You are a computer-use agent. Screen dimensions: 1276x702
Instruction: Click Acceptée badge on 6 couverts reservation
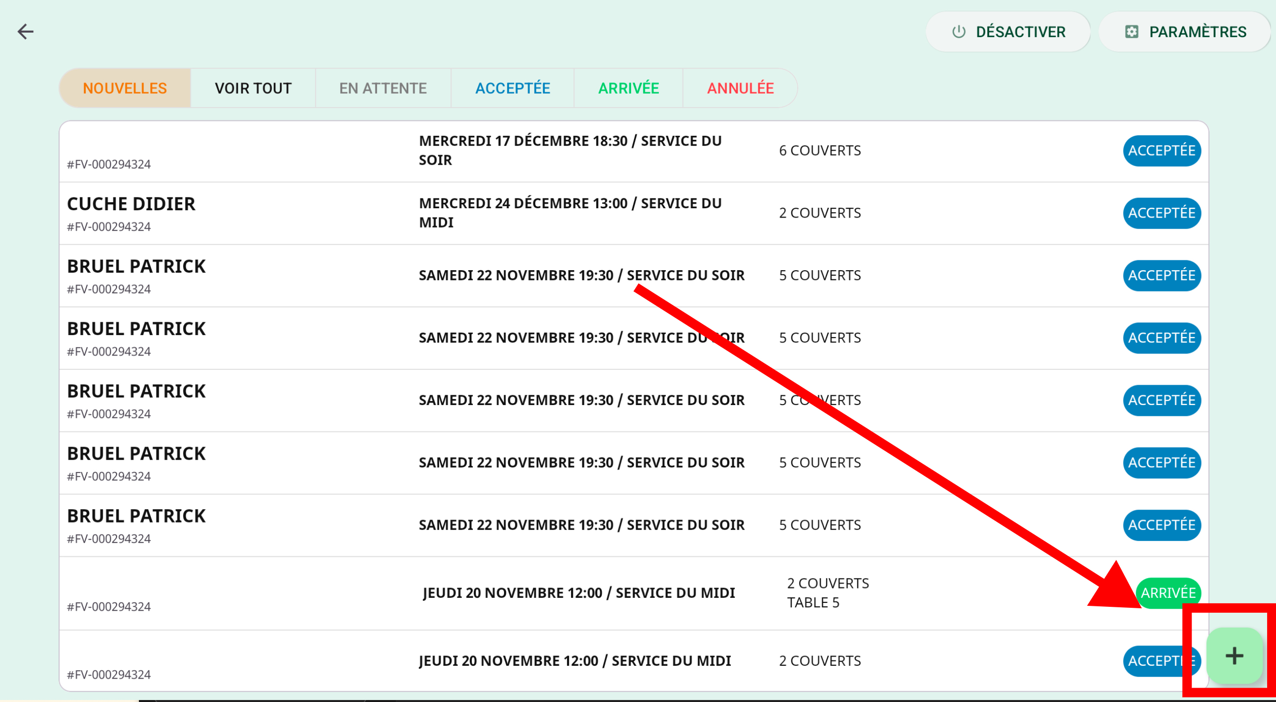[1161, 151]
